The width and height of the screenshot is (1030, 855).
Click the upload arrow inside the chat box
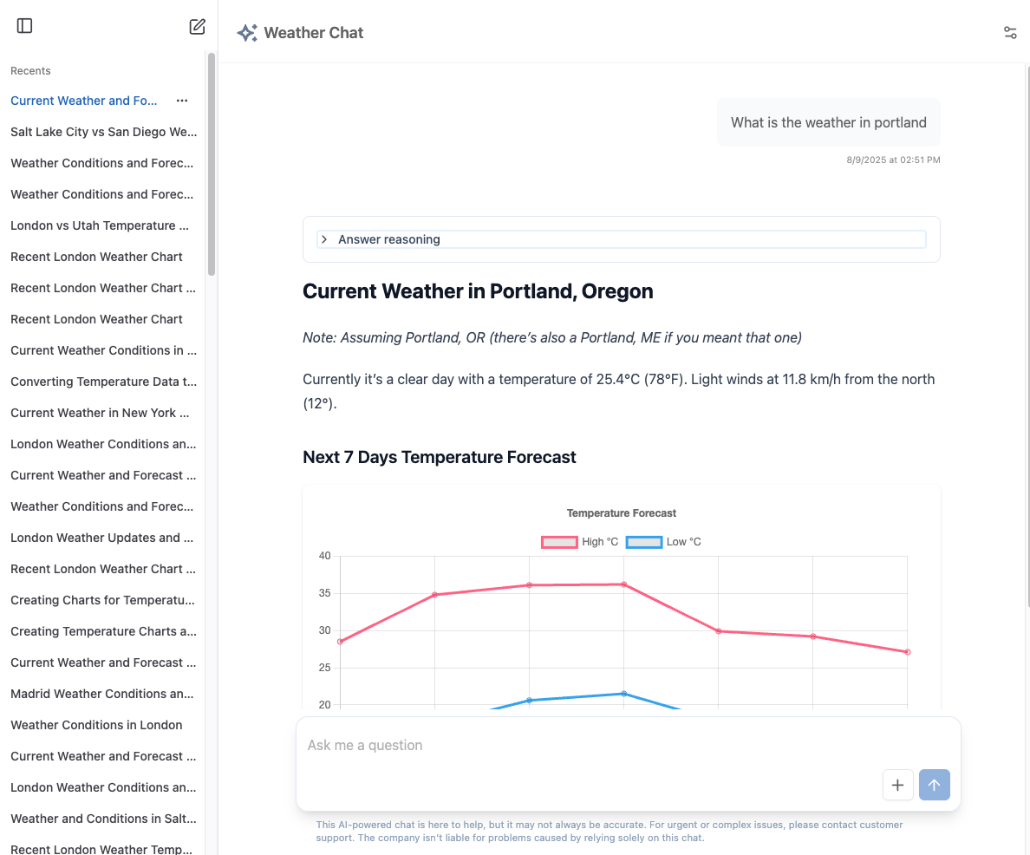pyautogui.click(x=934, y=784)
